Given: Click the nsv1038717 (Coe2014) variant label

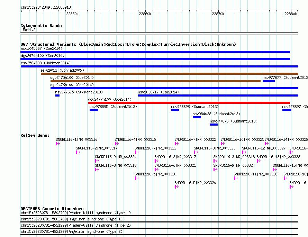Looking at the screenshot, I should tap(158, 92).
